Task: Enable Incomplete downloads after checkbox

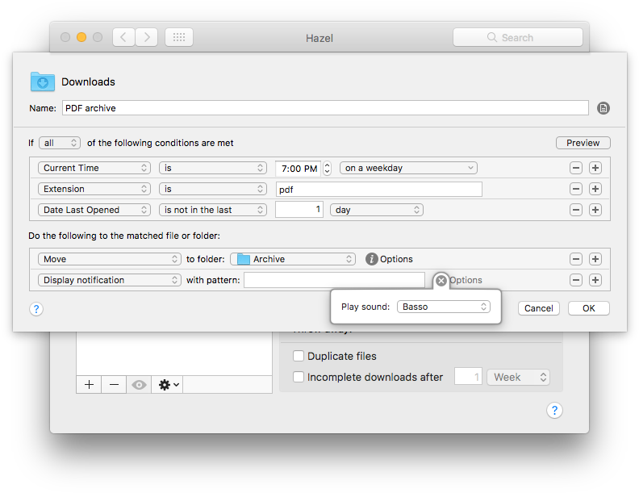Action: point(299,377)
